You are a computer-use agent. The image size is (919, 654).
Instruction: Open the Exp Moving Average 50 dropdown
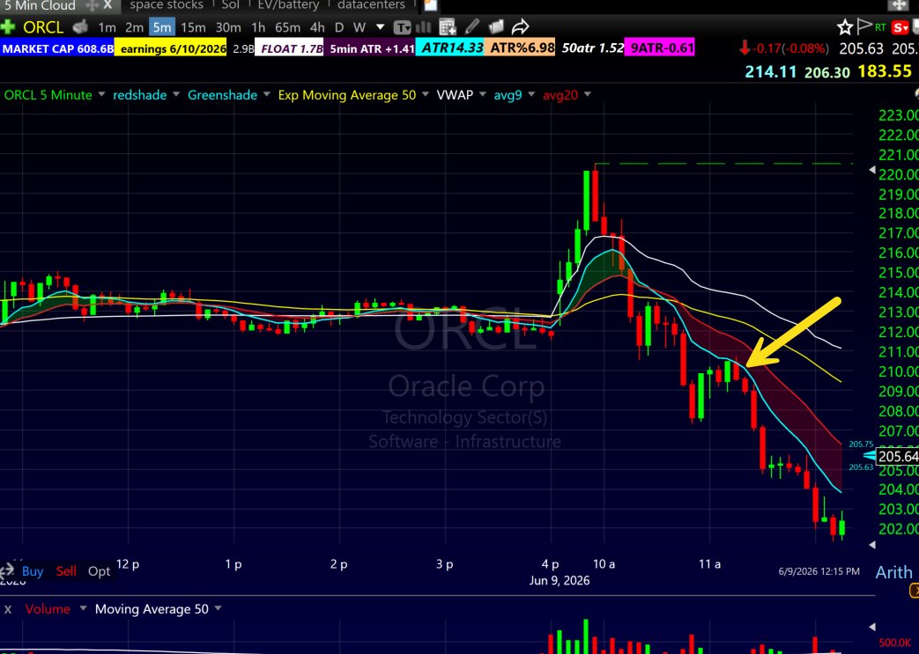426,95
